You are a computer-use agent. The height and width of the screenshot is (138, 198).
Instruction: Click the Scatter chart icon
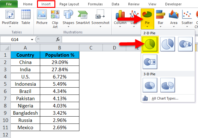[x=187, y=14]
